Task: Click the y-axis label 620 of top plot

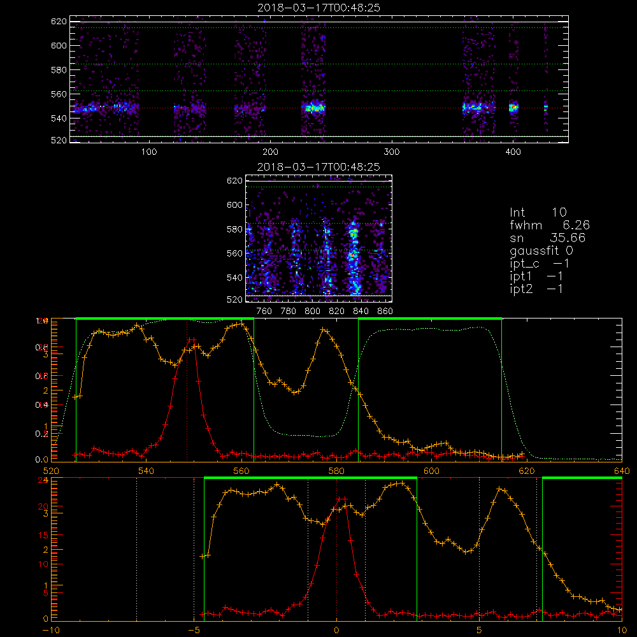Action: coord(59,21)
